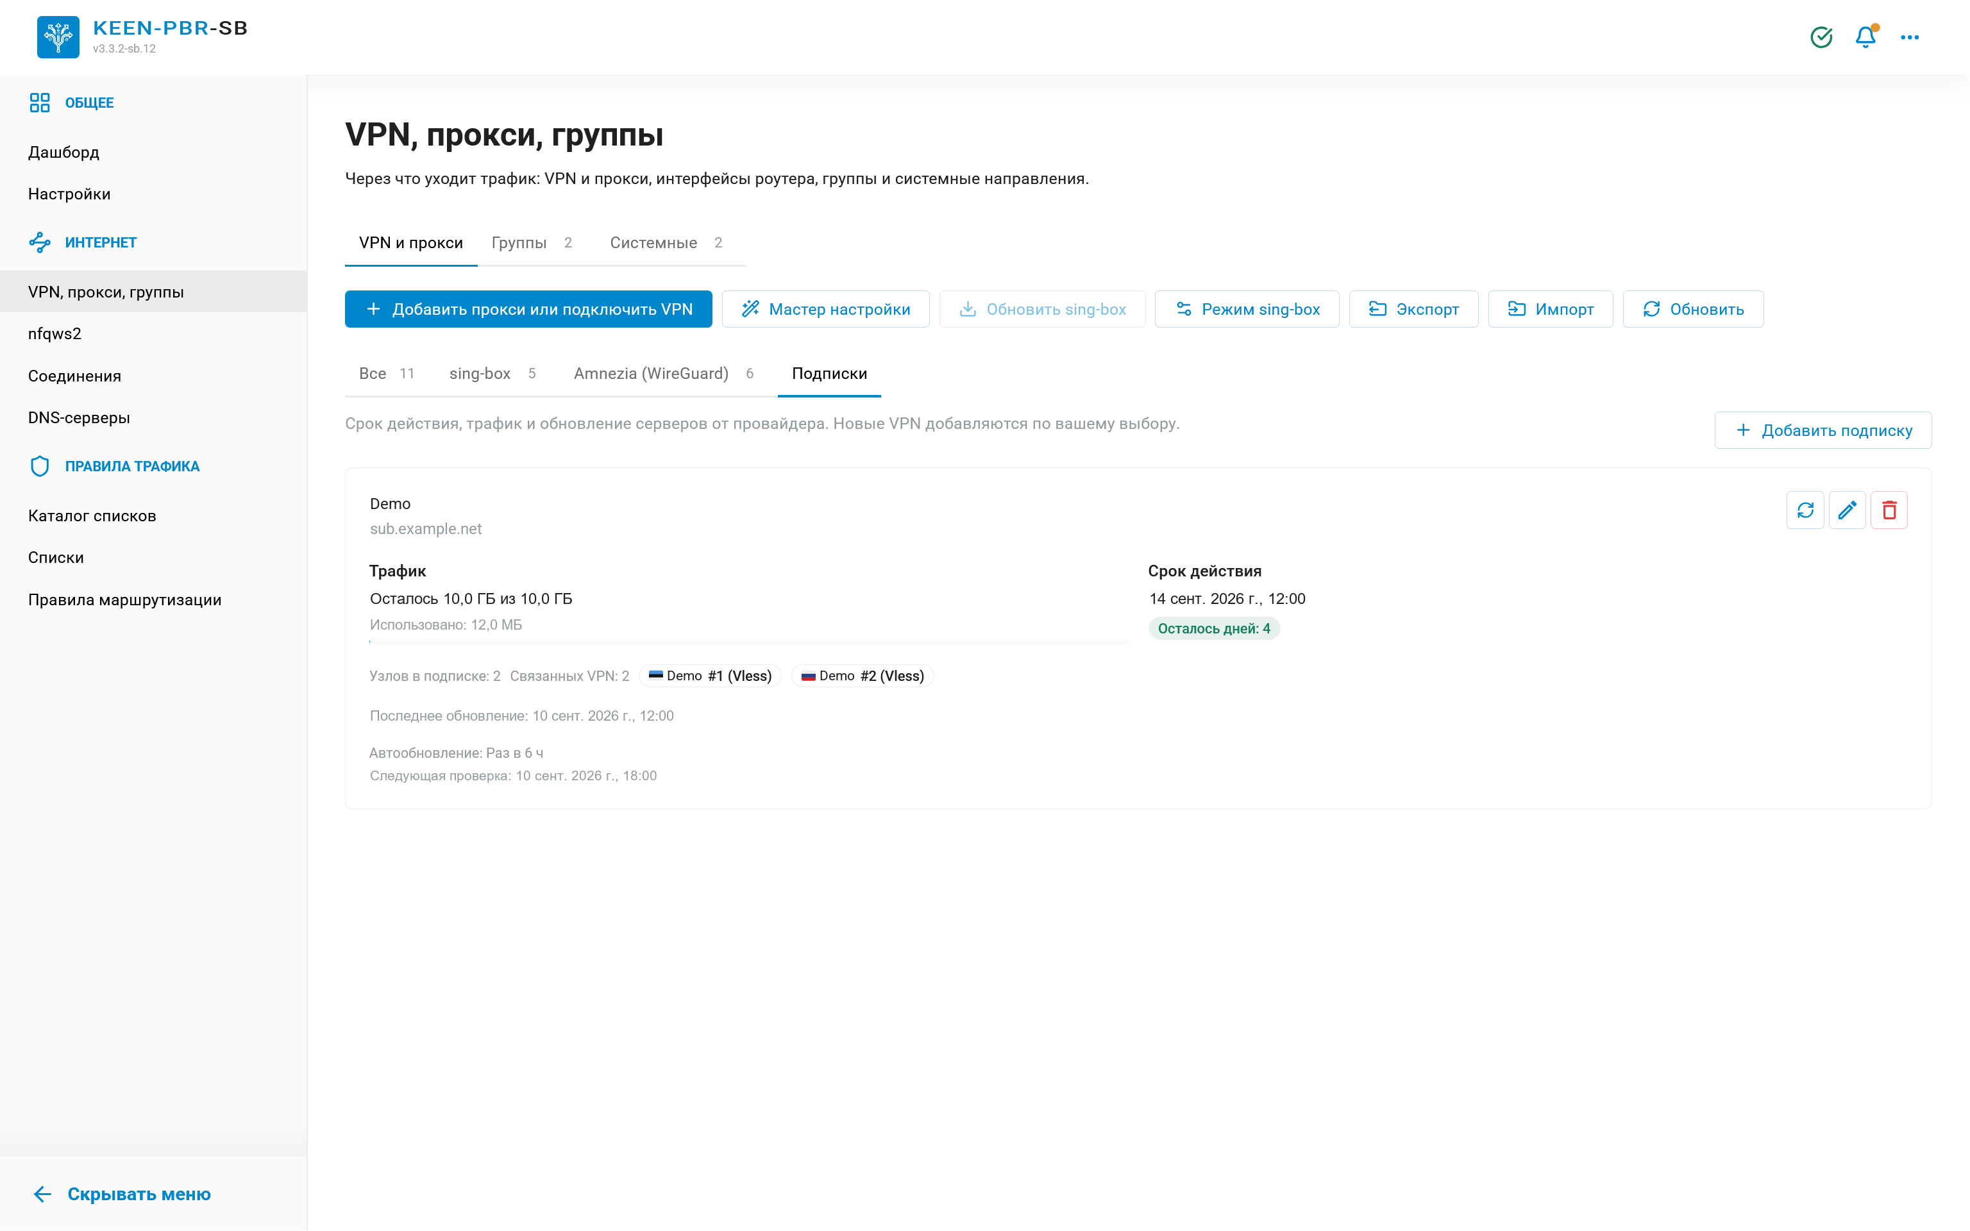Show the Все filter tab
Screen dimensions: 1970x1231
click(387, 374)
